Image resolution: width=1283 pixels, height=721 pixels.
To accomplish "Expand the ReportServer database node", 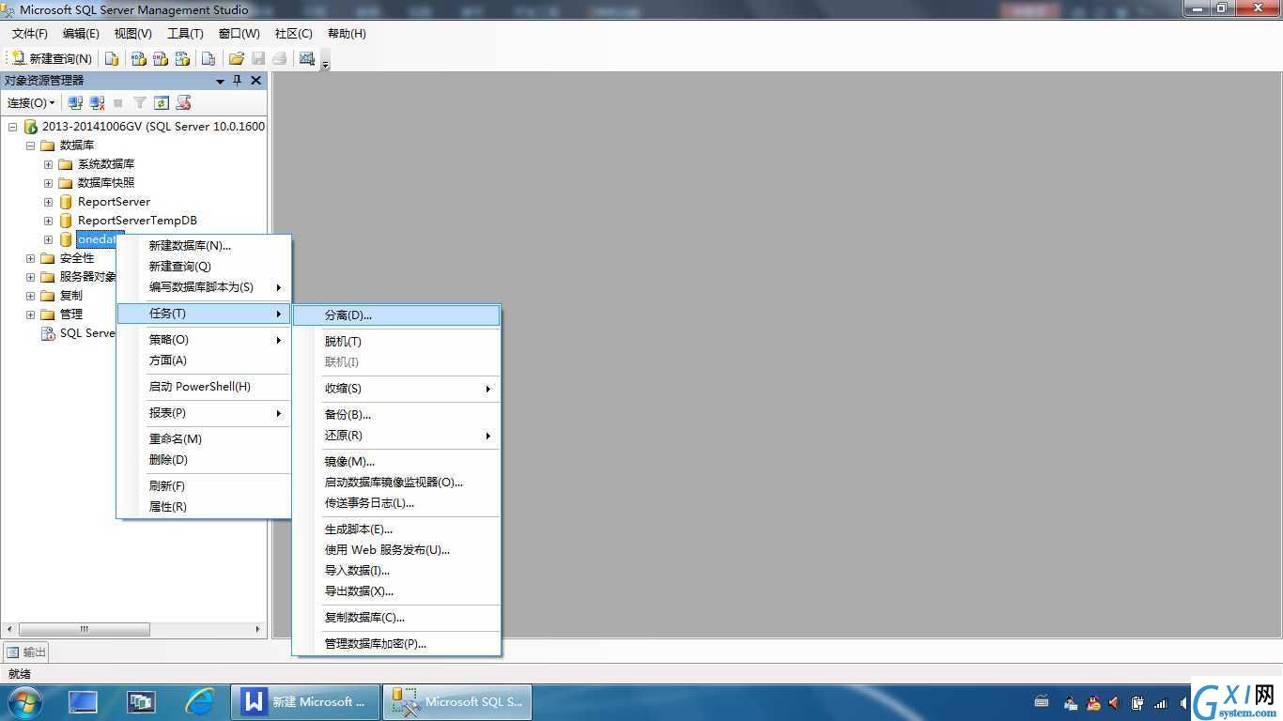I will (x=48, y=202).
